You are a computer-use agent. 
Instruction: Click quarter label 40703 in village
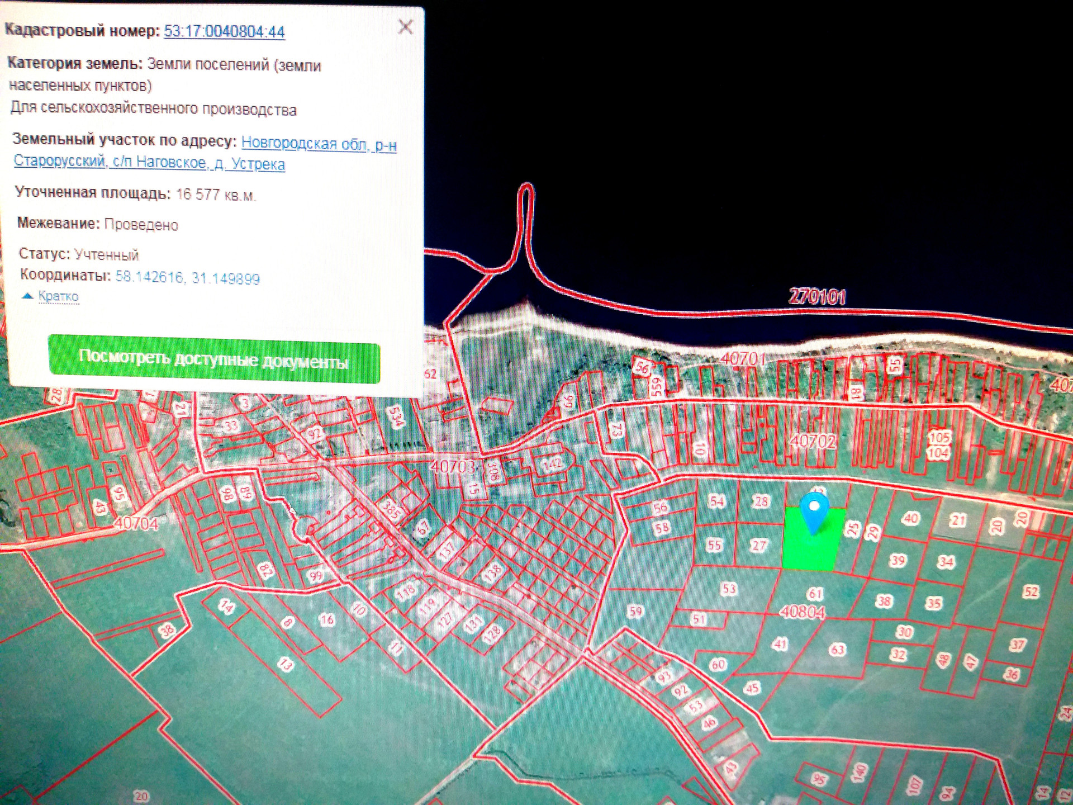coord(453,466)
